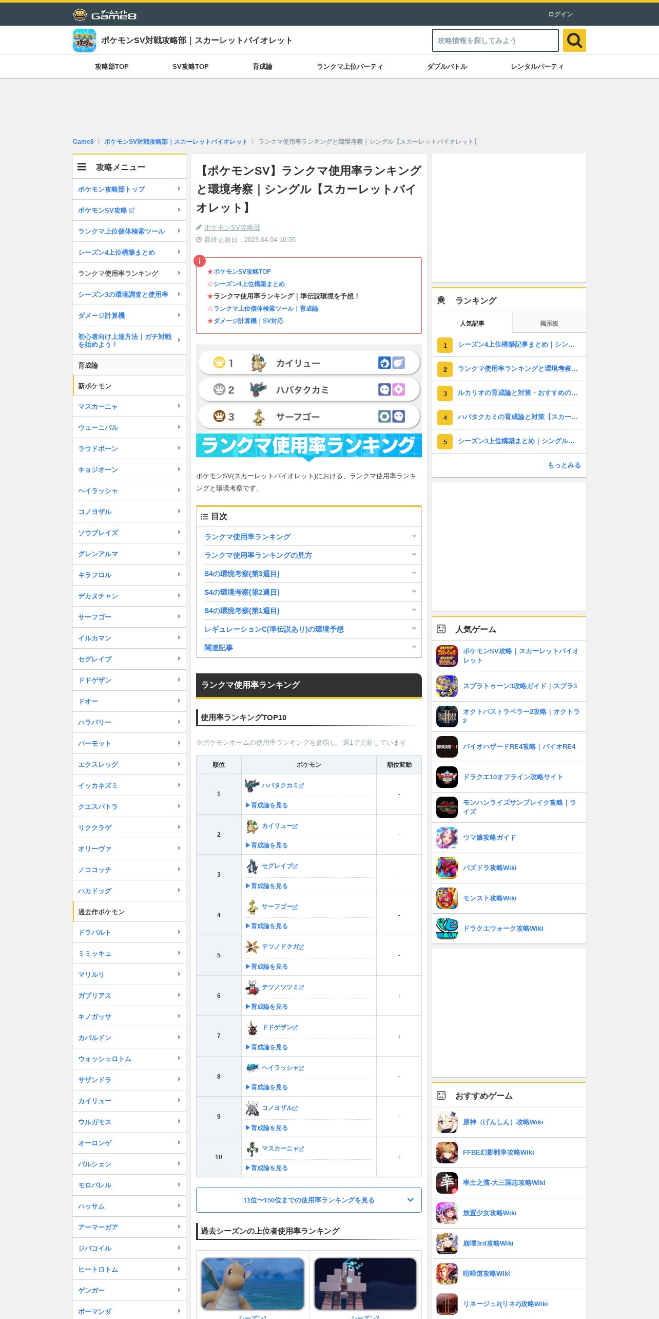Click the yellow search magnifier button
This screenshot has width=659, height=1319.
(574, 41)
